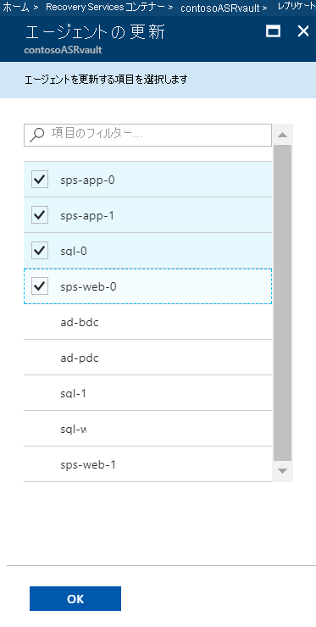The image size is (316, 627).
Task: Click the search magnifier icon in filter box
Action: pos(36,135)
